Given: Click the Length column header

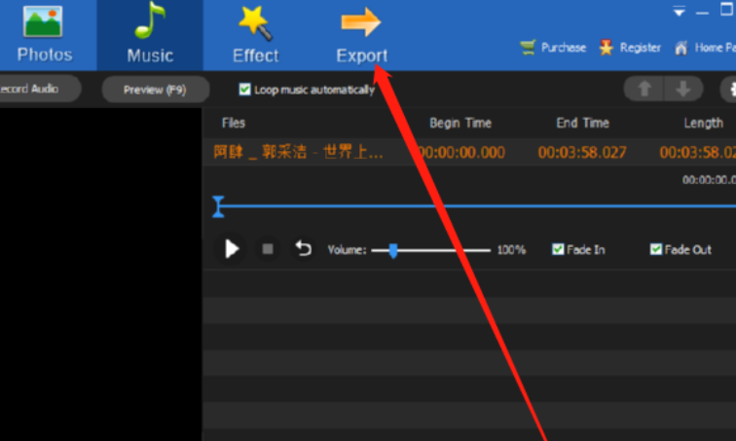Looking at the screenshot, I should [x=703, y=123].
